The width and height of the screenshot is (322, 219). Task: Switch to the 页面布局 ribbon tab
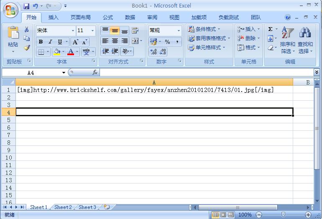pos(81,18)
